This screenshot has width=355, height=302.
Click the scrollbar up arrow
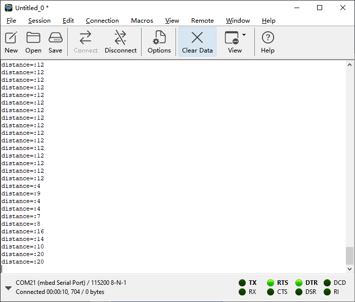[x=349, y=65]
